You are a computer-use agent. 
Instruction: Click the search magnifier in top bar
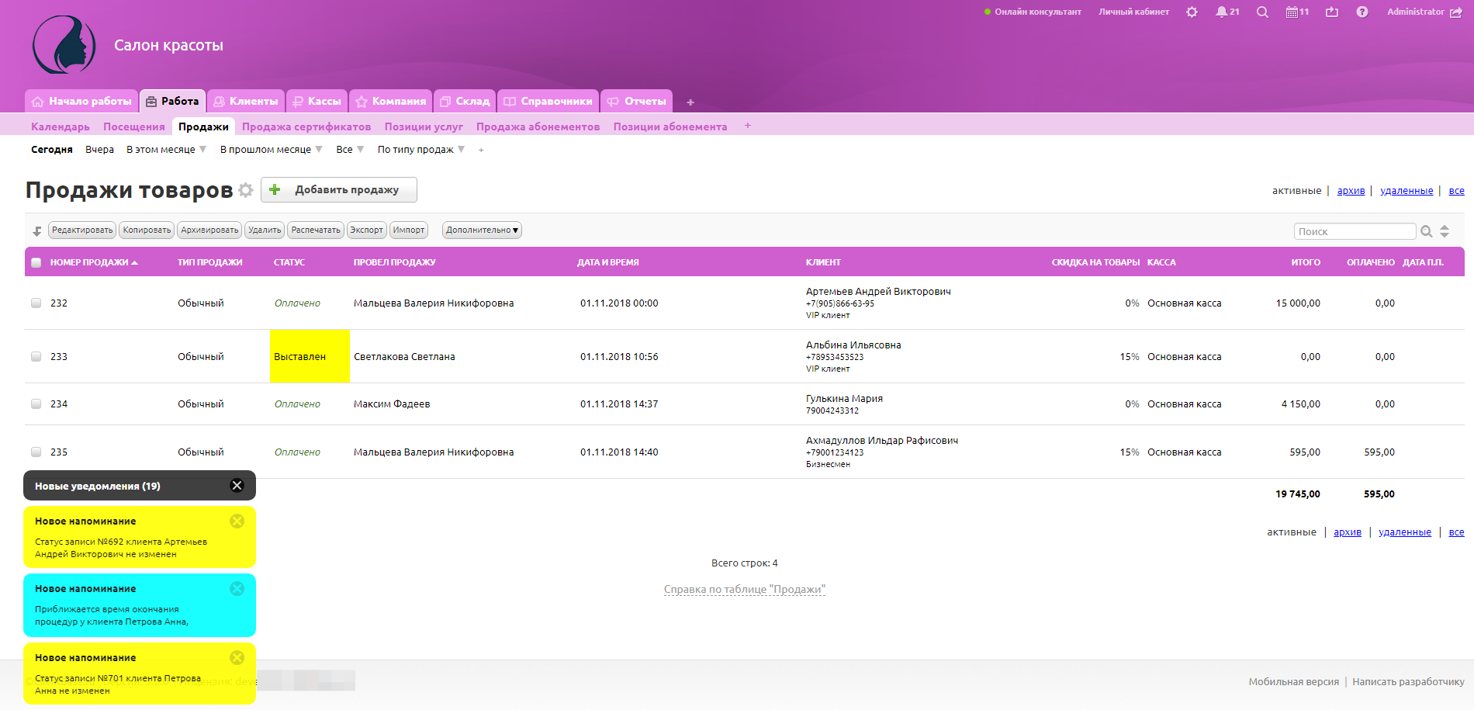[1262, 12]
